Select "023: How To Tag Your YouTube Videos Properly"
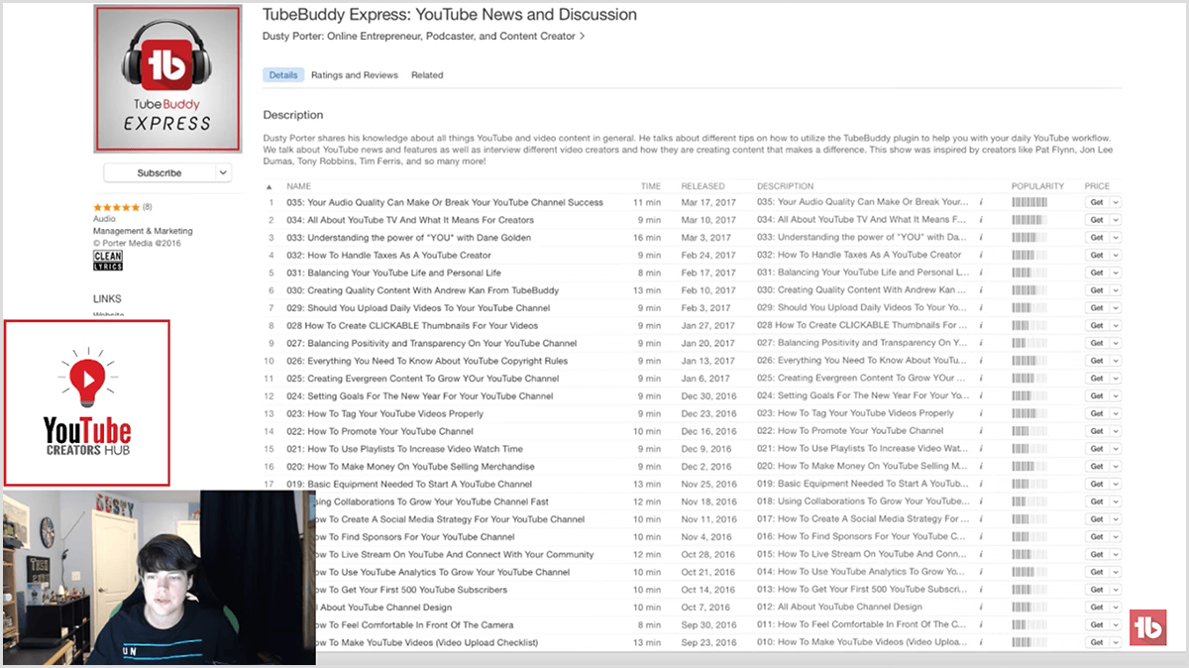 click(384, 413)
